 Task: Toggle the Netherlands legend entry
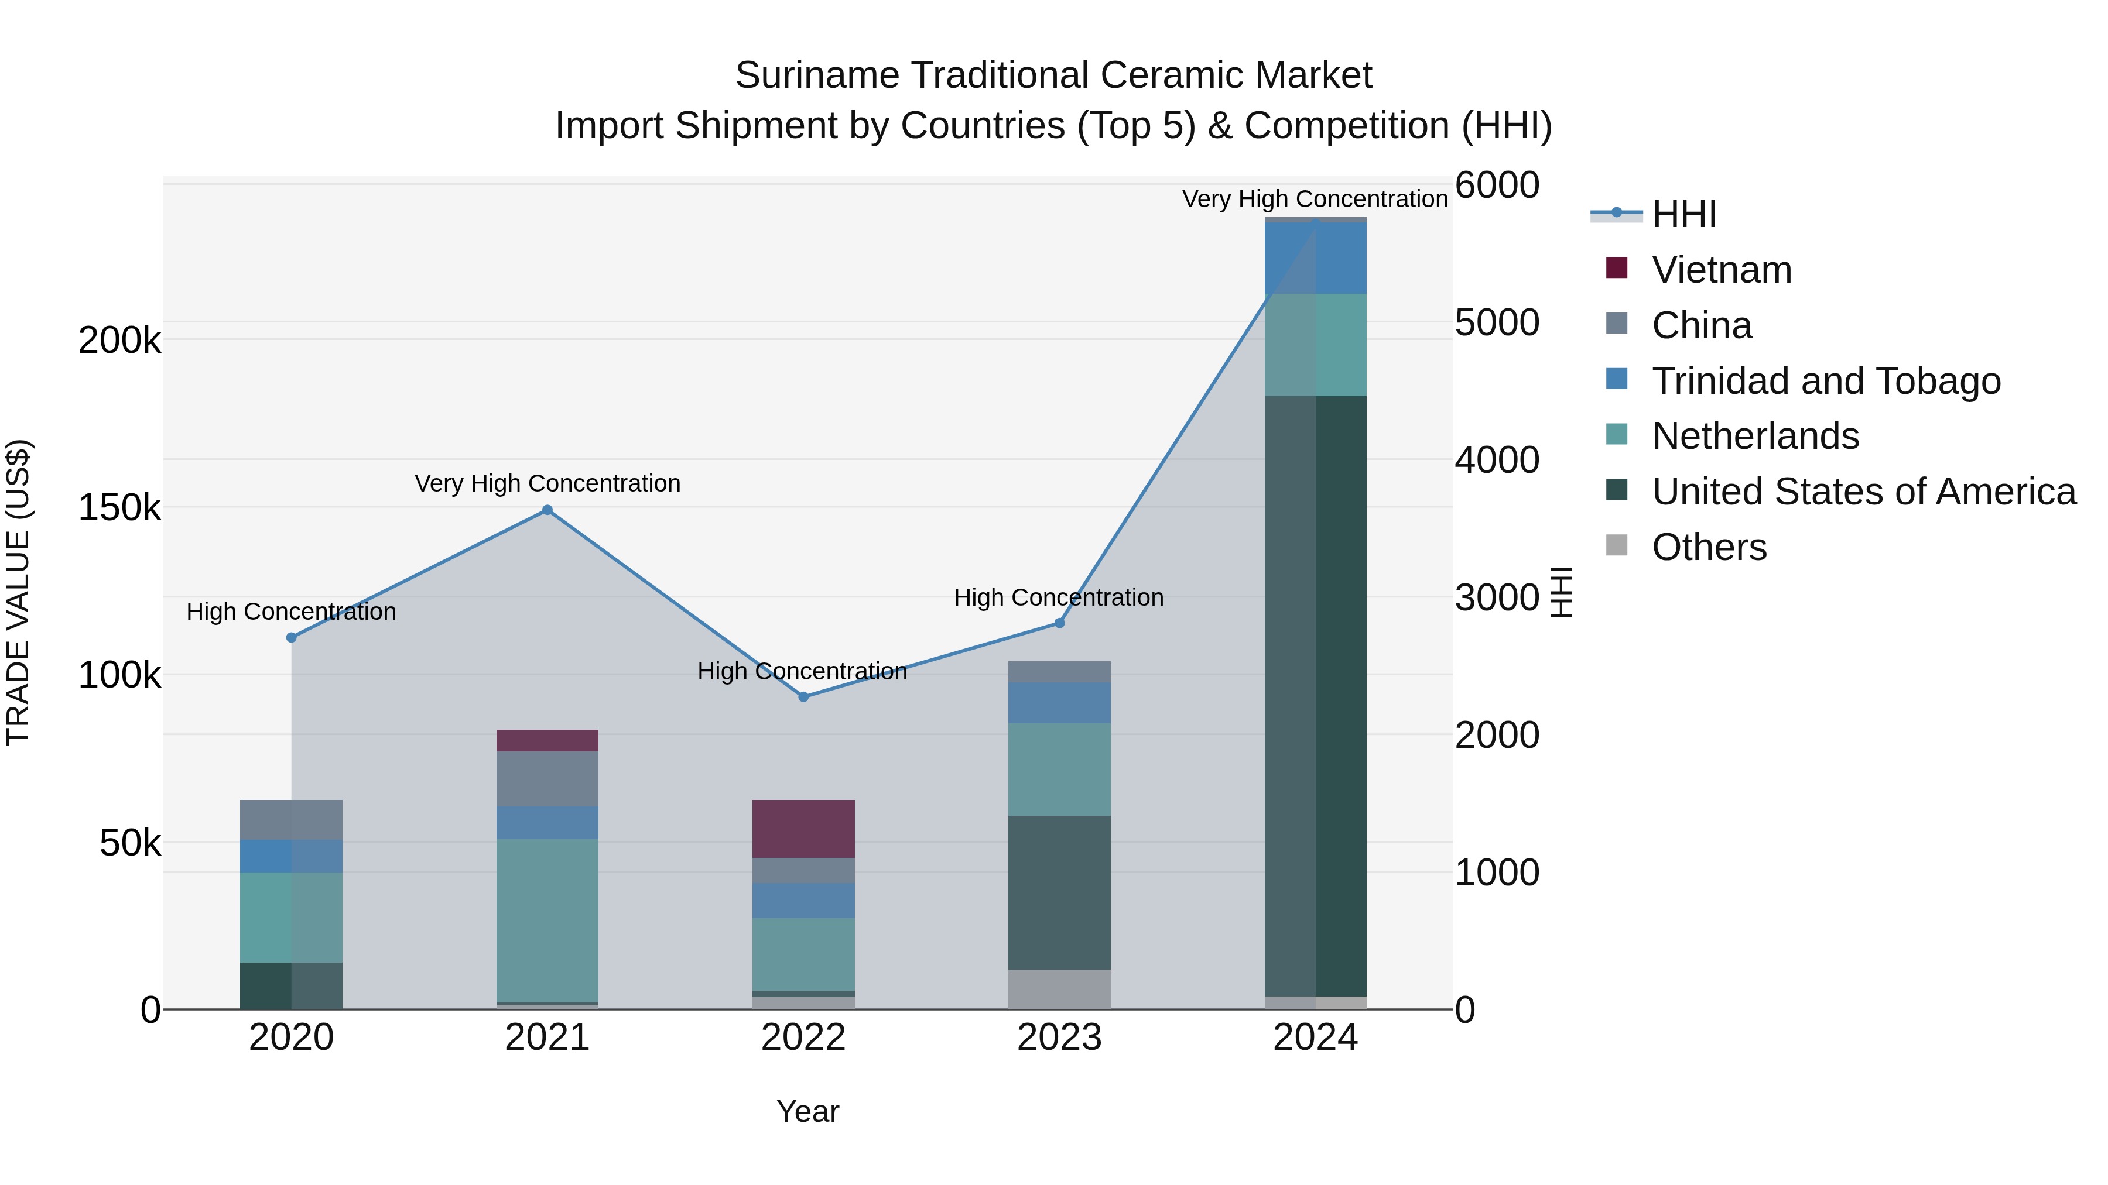(1733, 436)
